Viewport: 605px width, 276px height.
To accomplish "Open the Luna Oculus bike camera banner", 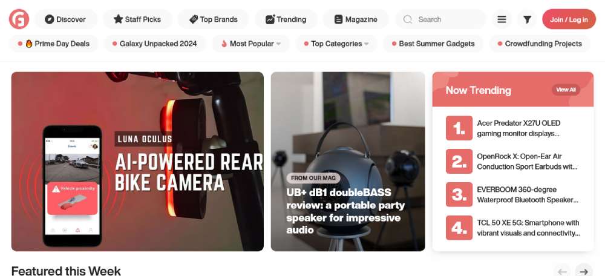I will click(x=137, y=162).
